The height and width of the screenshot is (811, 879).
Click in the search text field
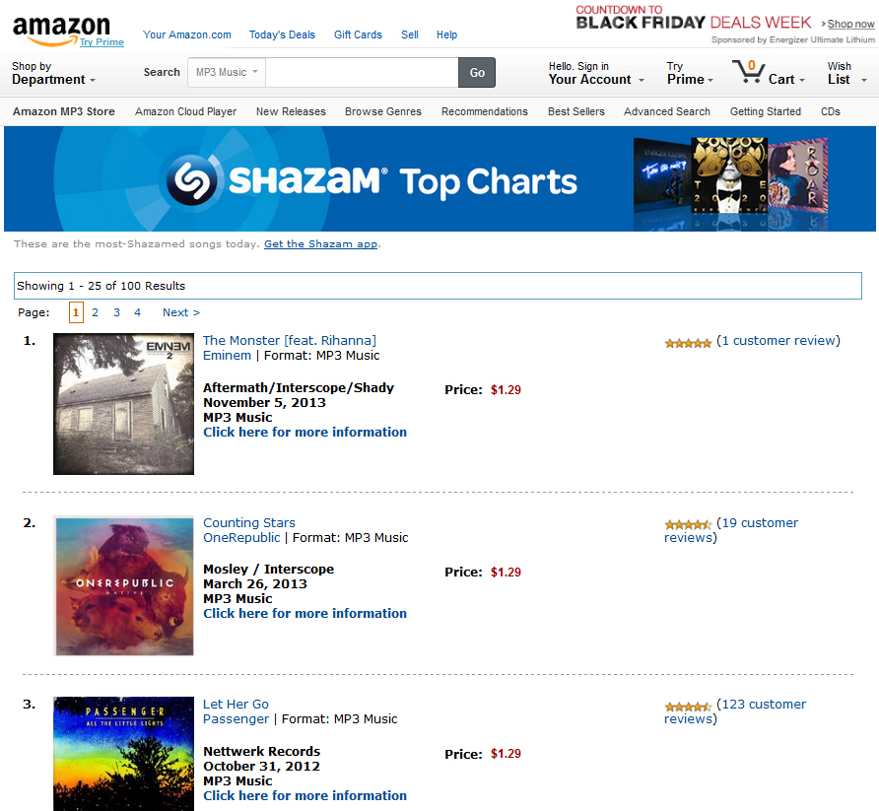[x=362, y=72]
